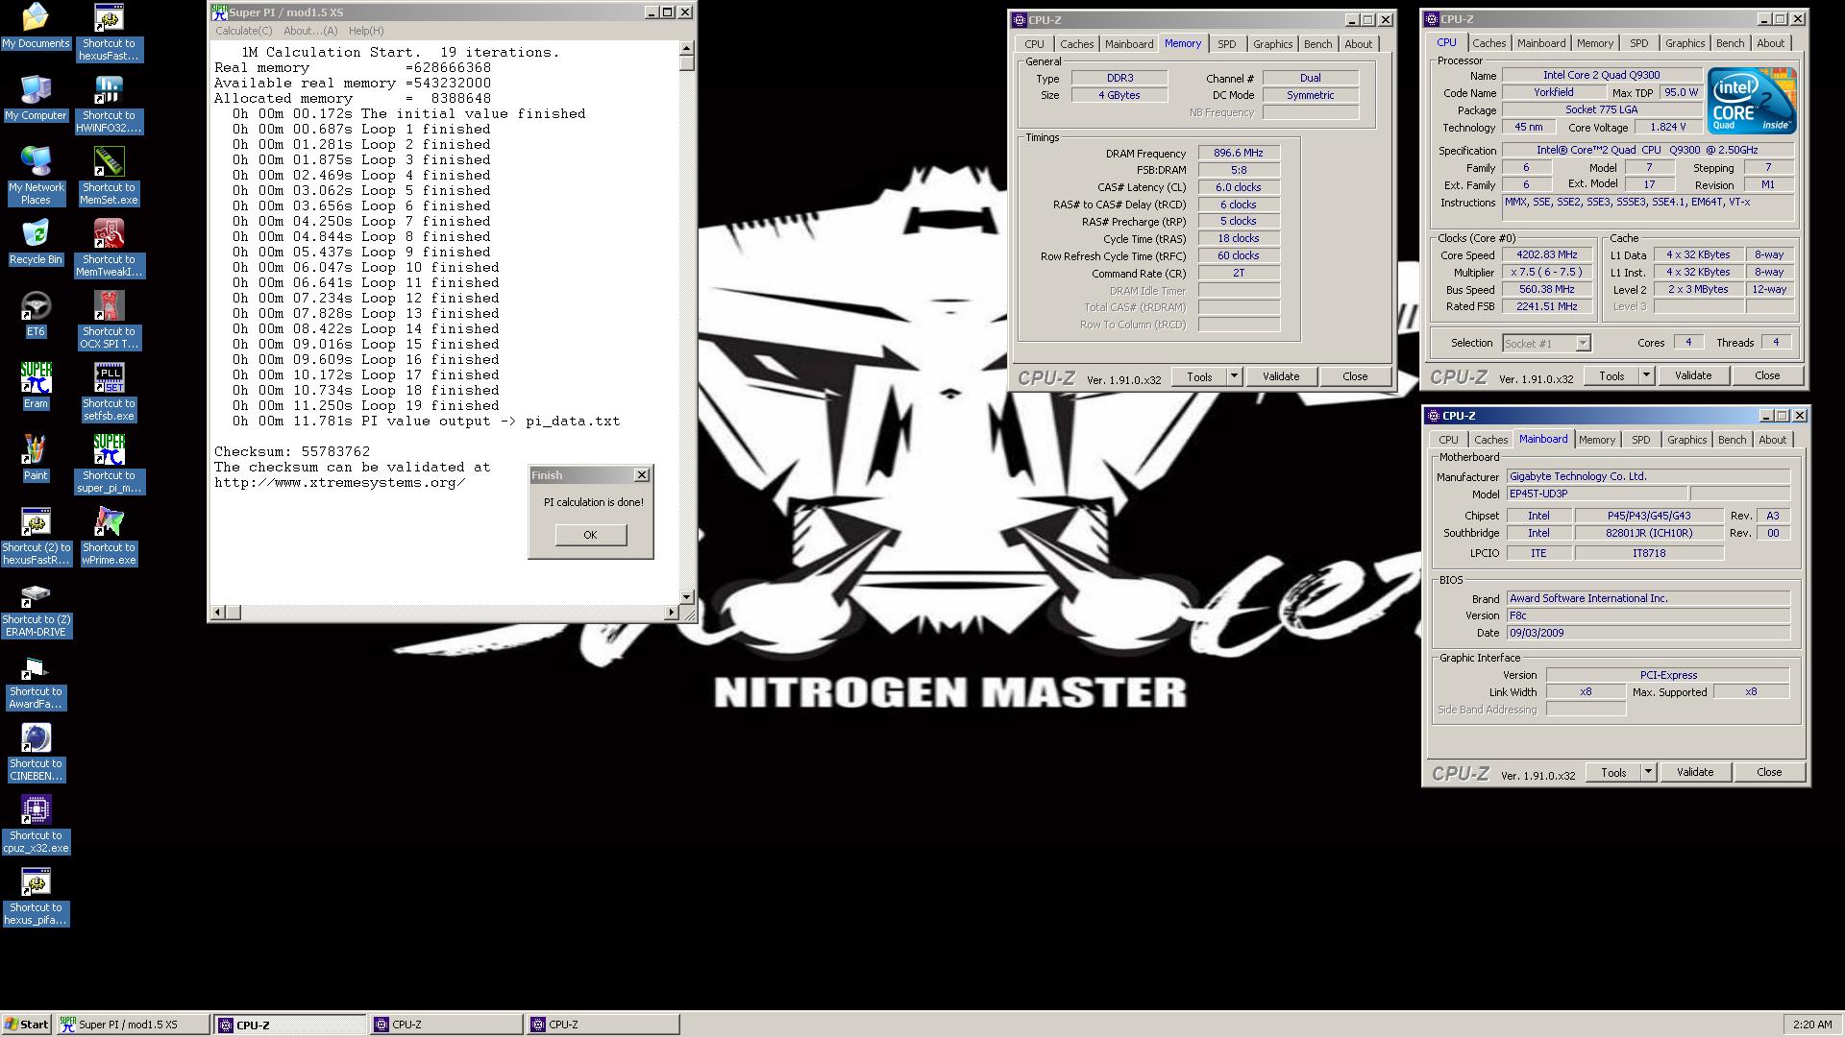This screenshot has height=1037, width=1845.
Task: Launch Shortcut to hexusFast icon
Action: point(109,33)
